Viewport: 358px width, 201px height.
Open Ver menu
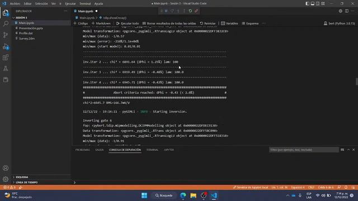[x=54, y=4]
